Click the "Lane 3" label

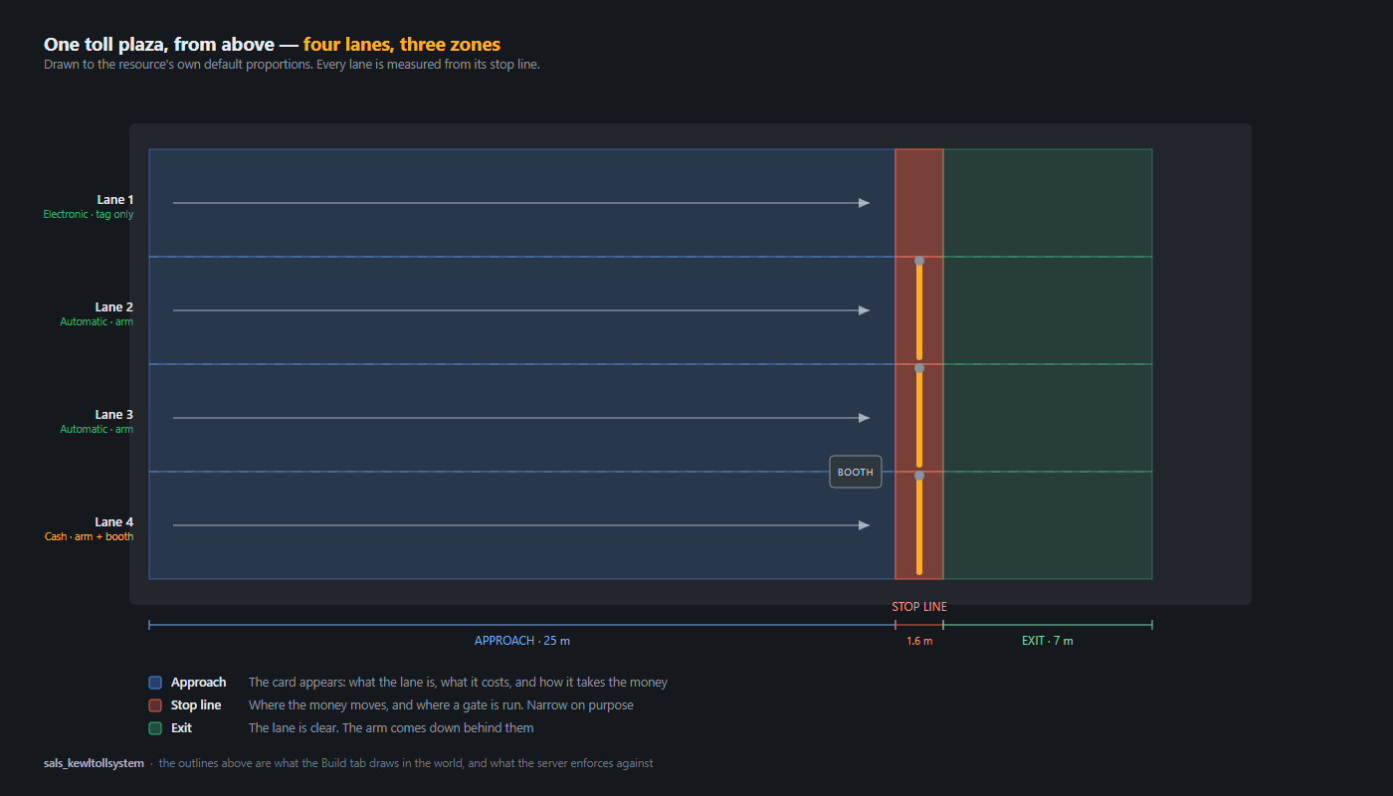(x=114, y=415)
